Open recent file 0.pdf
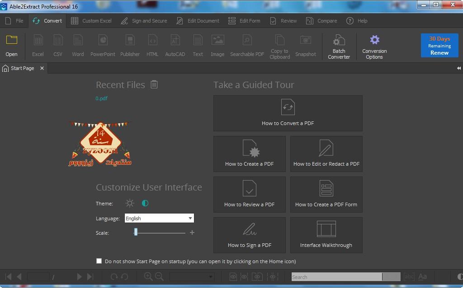This screenshot has width=463, height=288. [101, 98]
